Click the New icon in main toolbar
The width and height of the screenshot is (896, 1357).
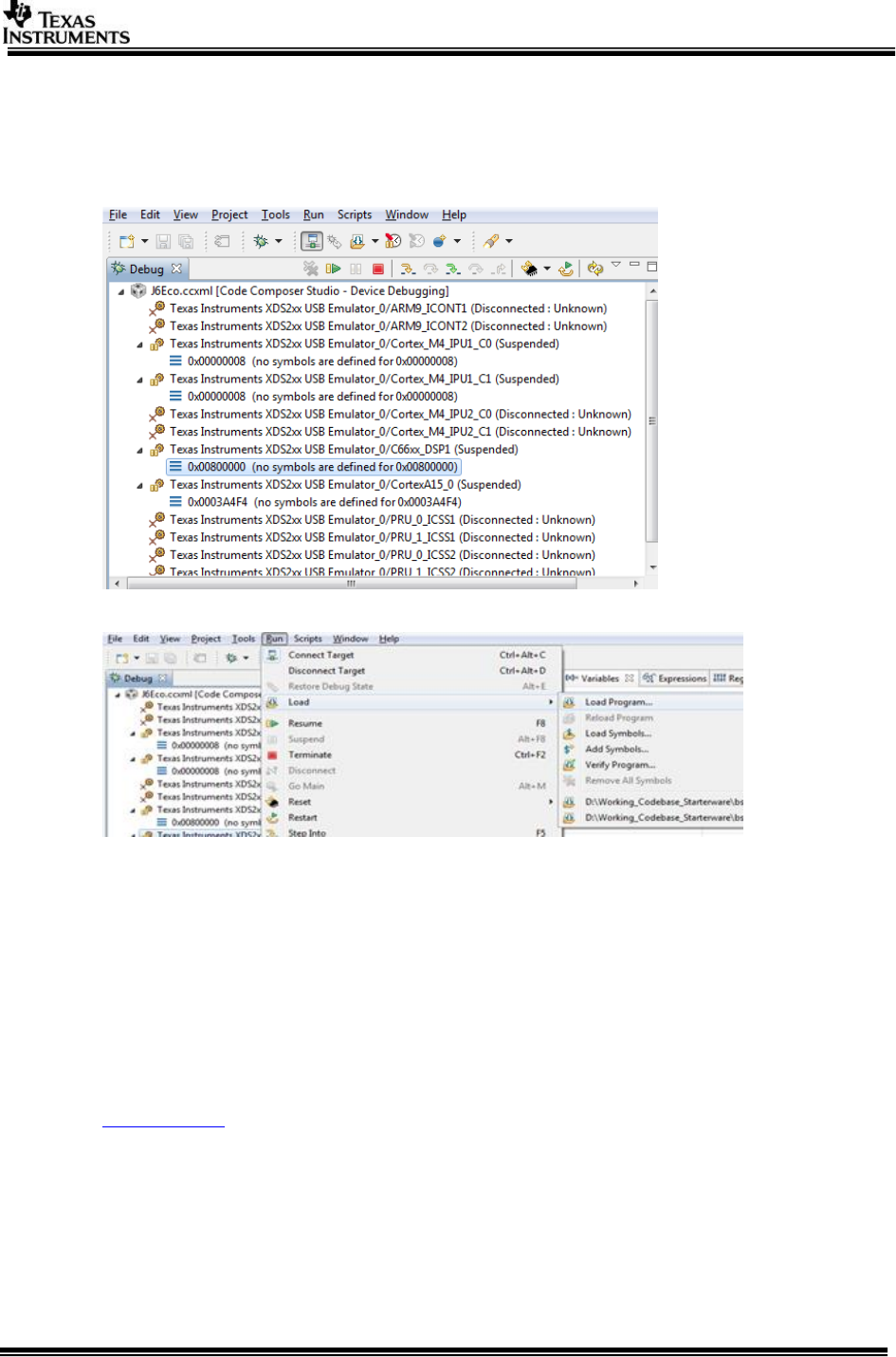point(126,242)
